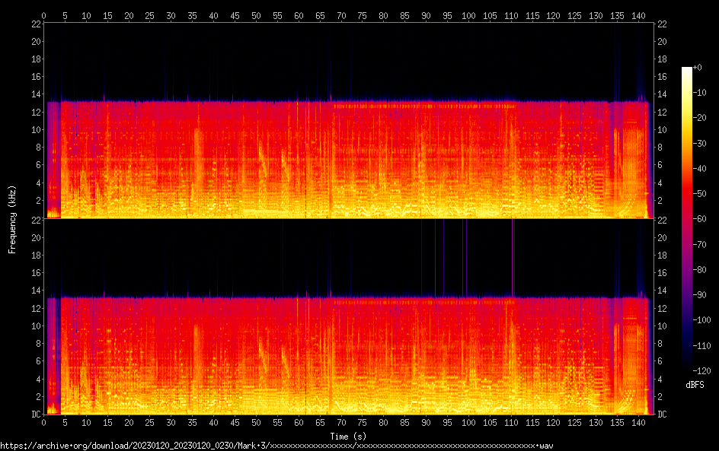
Task: Click the DC label on the lower-left frequency axis
Action: [x=36, y=414]
